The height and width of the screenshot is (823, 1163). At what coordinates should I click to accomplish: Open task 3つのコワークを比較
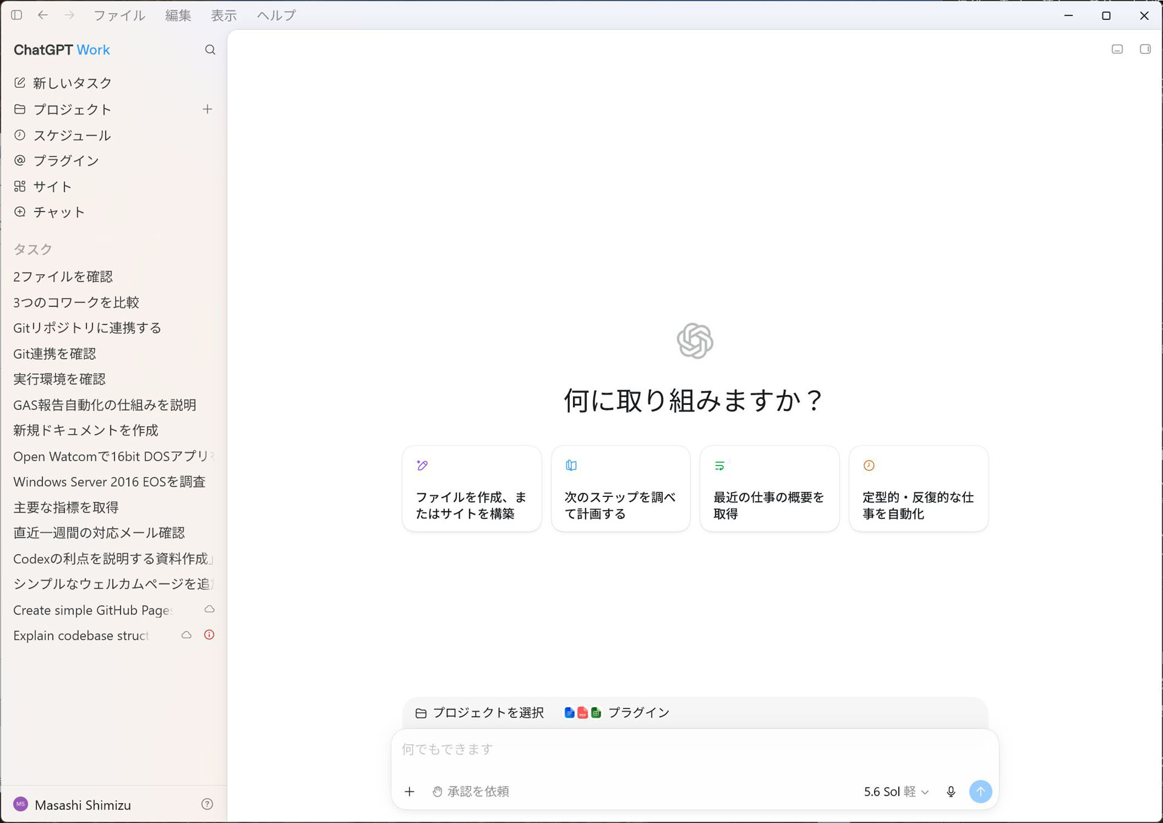click(x=113, y=302)
